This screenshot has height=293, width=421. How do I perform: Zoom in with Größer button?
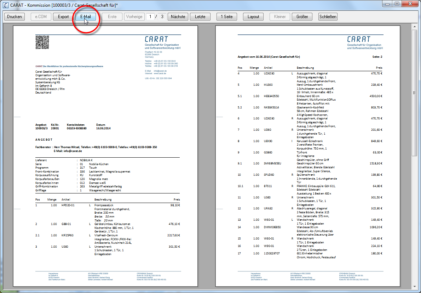pyautogui.click(x=302, y=17)
